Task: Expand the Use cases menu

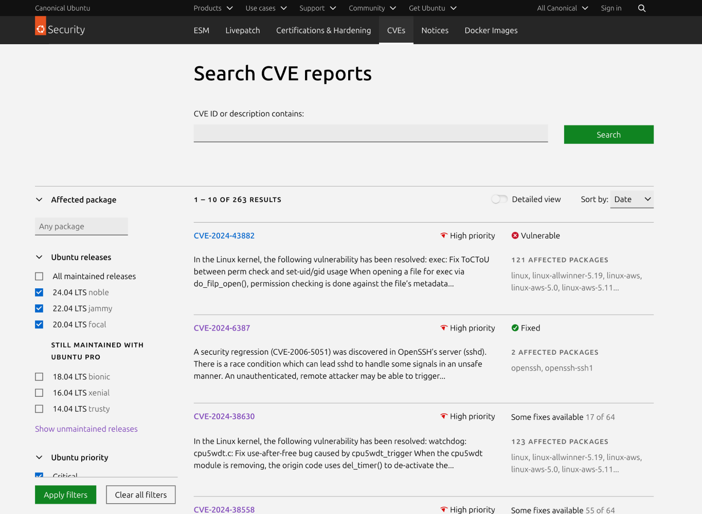Action: (x=266, y=8)
